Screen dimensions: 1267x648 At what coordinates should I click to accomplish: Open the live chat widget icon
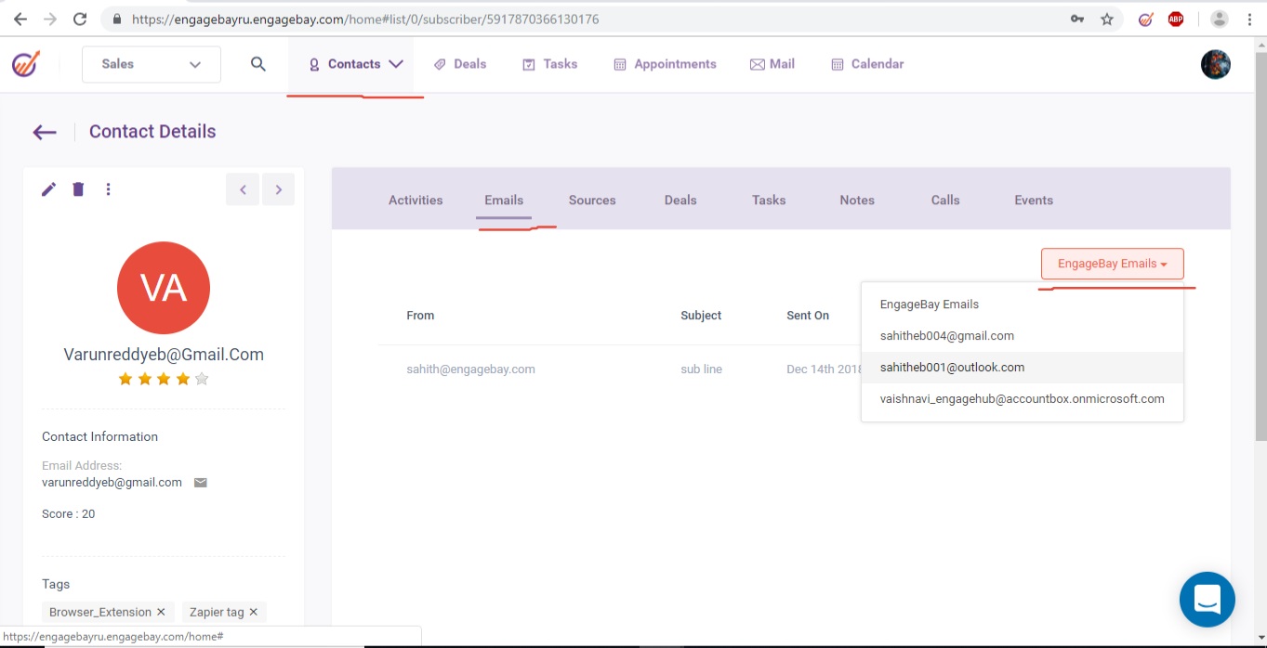(1207, 599)
